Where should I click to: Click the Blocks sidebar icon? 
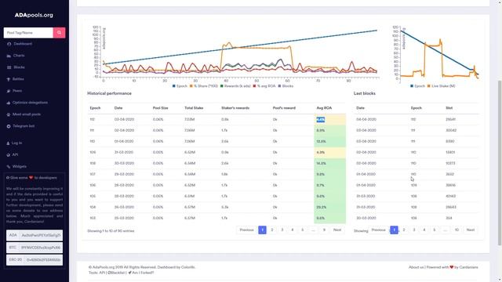tap(9, 67)
